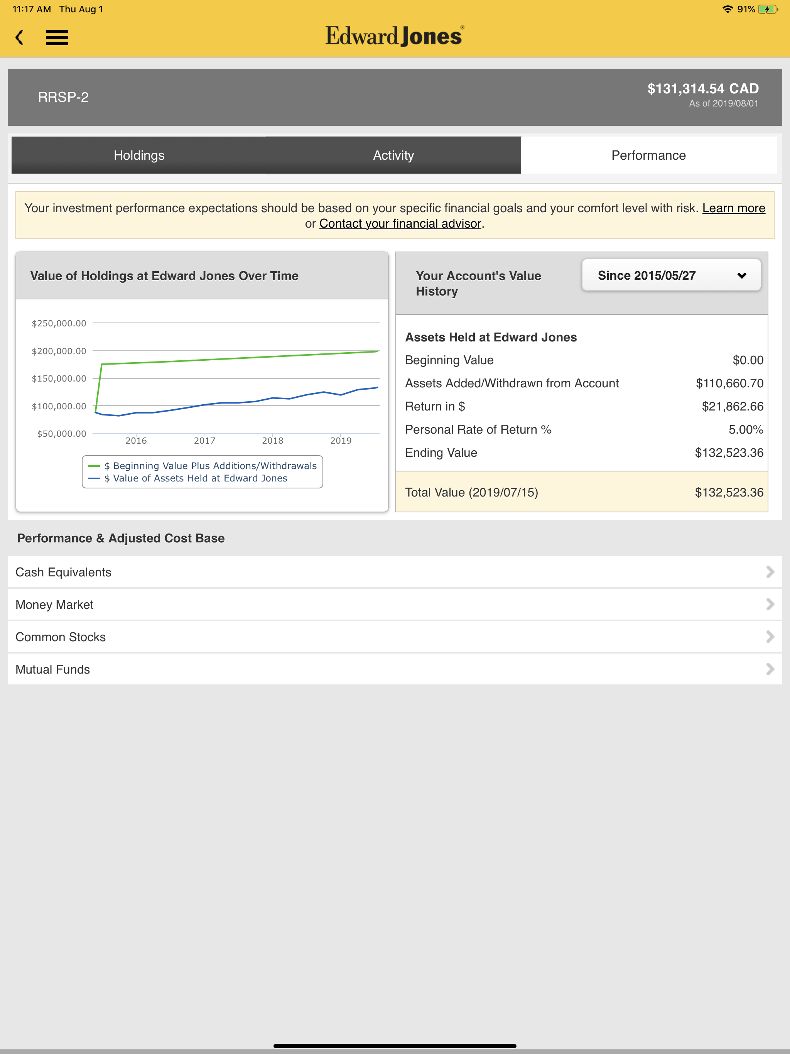Open the Since 2015/05/27 date dropdown
This screenshot has width=790, height=1054.
pos(671,275)
